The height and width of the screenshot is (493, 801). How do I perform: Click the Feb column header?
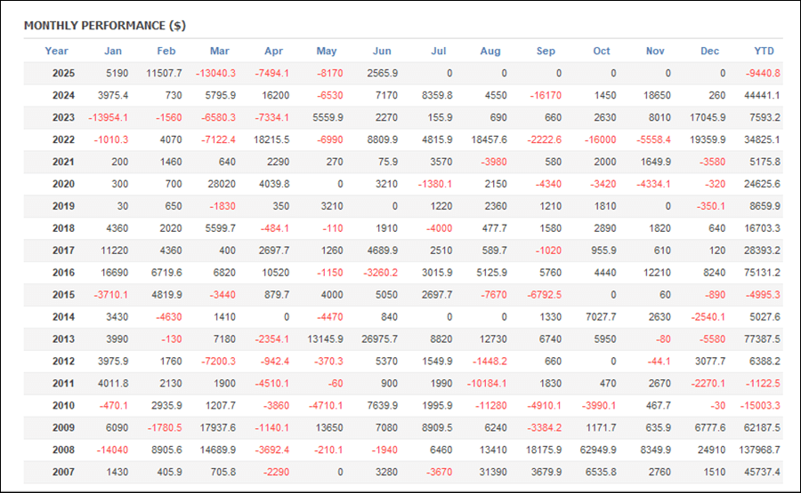[166, 51]
